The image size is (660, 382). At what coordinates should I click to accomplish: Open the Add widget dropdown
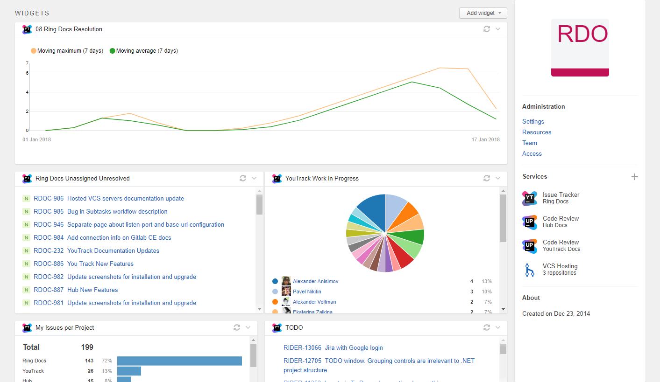point(483,13)
